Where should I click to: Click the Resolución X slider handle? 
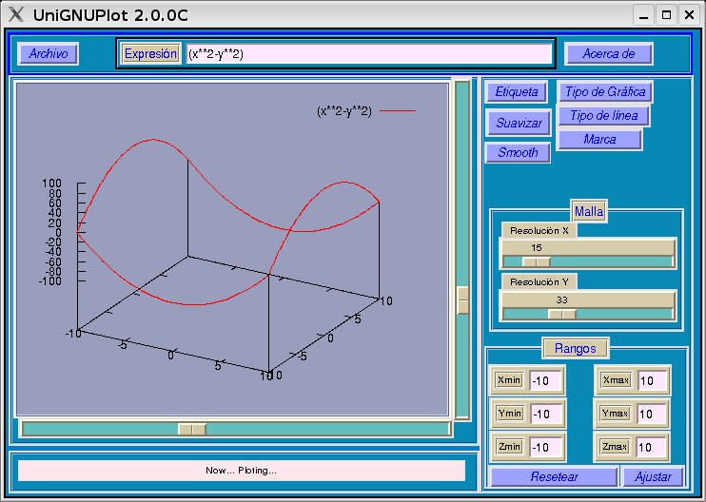coord(537,261)
